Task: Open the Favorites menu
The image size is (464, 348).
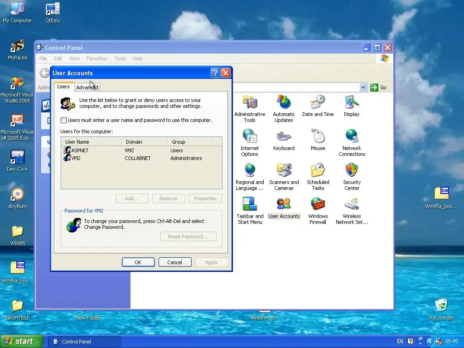Action: pos(97,58)
